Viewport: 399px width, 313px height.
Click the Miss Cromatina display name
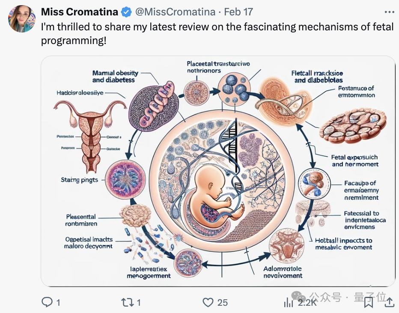click(x=80, y=12)
